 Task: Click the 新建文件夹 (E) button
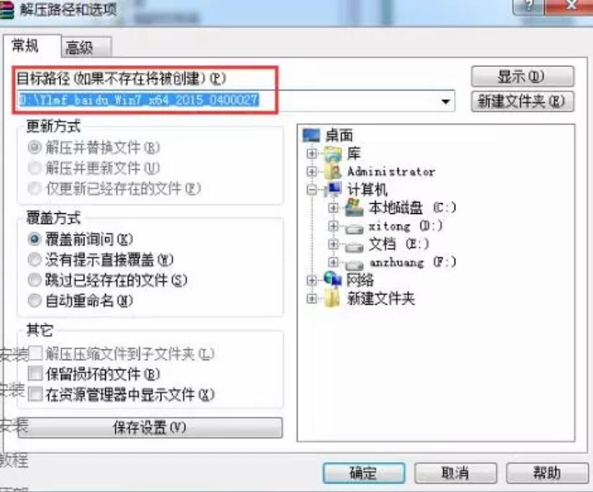click(x=522, y=102)
